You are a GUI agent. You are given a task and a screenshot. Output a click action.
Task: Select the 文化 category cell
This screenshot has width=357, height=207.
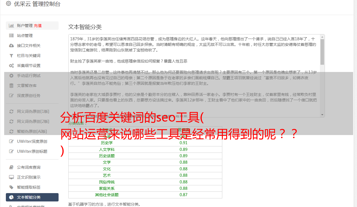(x=107, y=169)
